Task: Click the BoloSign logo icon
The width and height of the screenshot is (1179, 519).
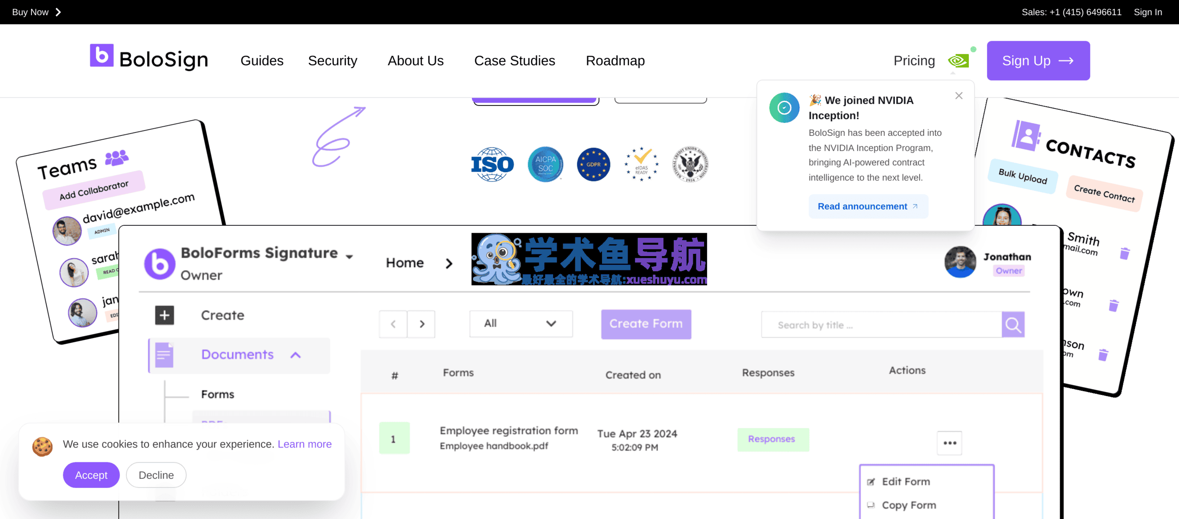Action: (102, 56)
